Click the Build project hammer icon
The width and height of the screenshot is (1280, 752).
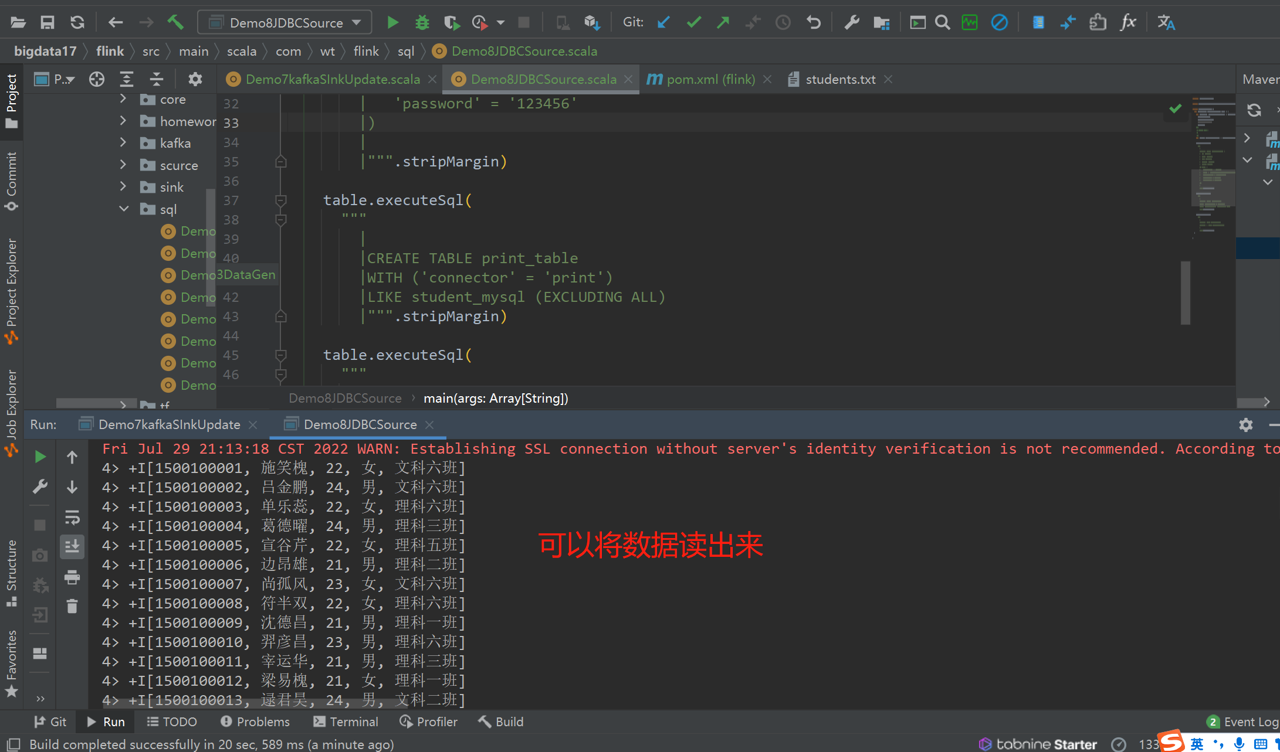175,23
